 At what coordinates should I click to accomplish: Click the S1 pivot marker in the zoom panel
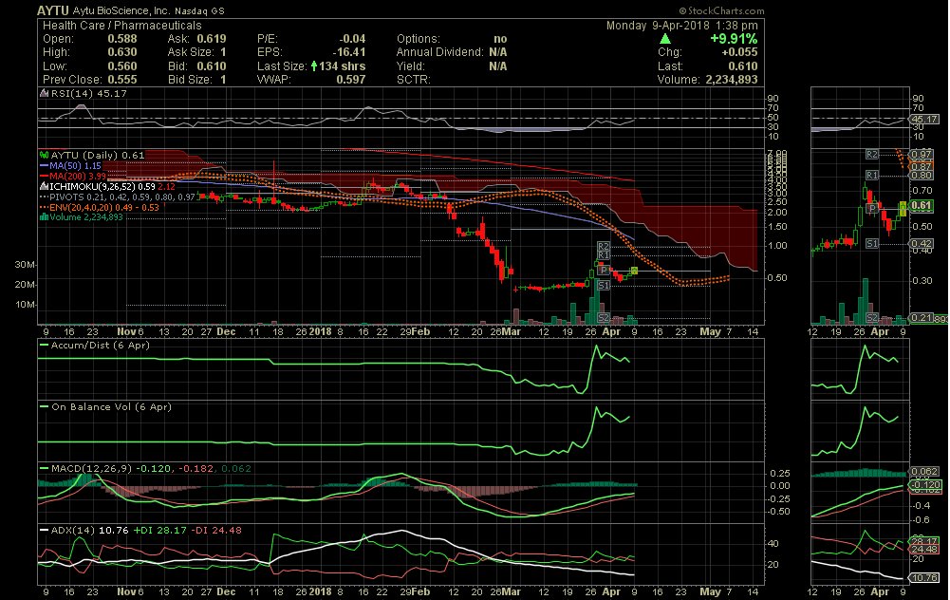871,243
